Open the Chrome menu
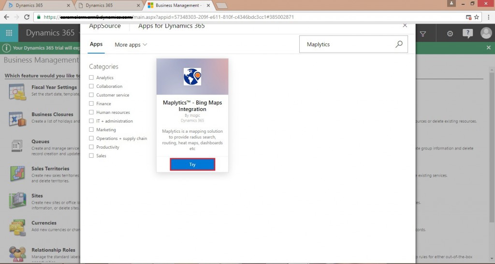 click(488, 17)
